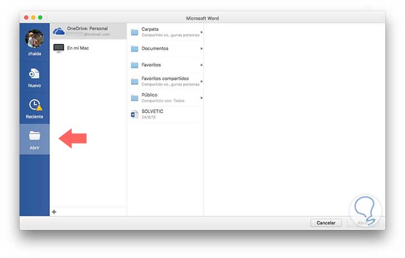Open the Reciente clock icon
Image resolution: width=405 pixels, height=258 pixels.
(35, 105)
